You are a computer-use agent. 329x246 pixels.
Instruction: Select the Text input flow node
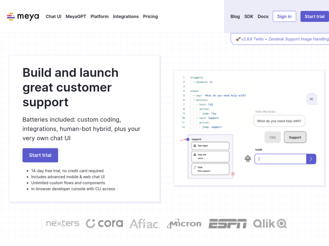pos(210,146)
